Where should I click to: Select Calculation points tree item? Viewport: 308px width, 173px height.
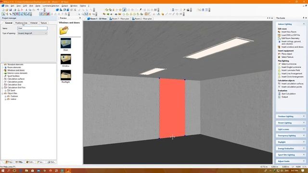click(15, 82)
